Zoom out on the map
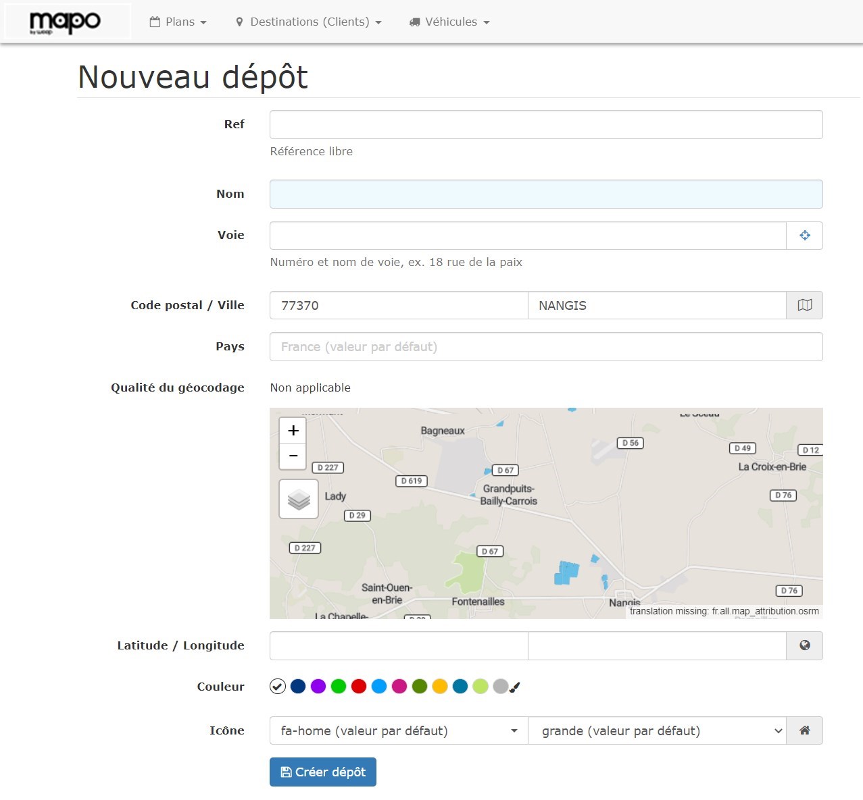The image size is (863, 800). pos(293,456)
